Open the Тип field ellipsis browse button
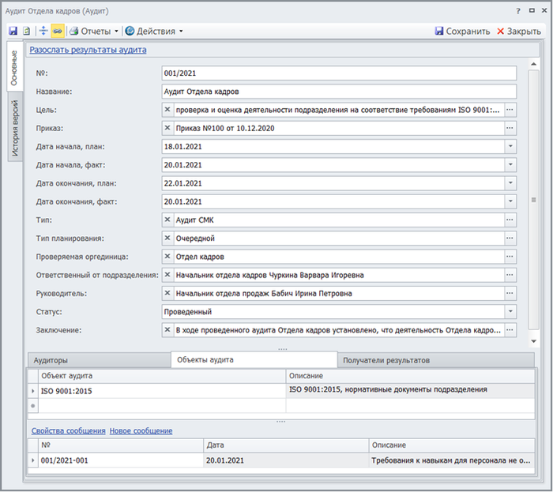 [510, 220]
